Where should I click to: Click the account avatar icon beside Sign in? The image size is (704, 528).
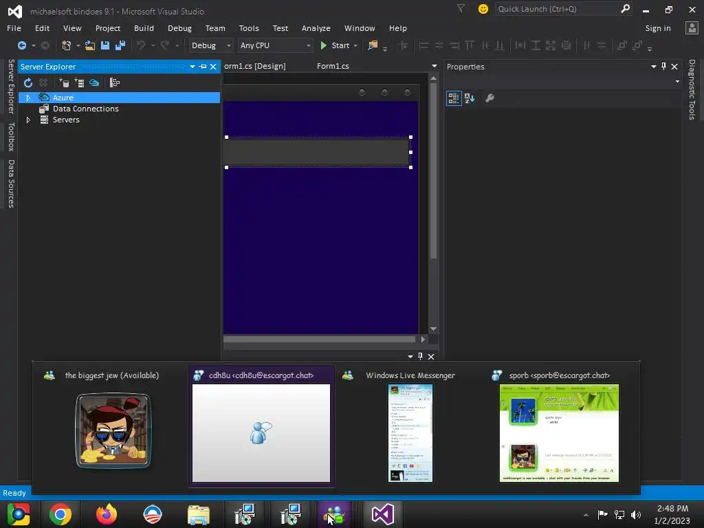692,27
